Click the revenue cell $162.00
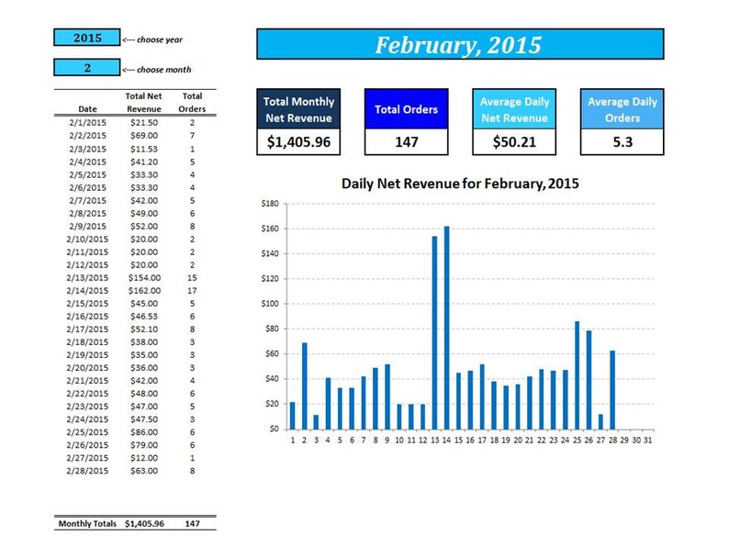 click(144, 291)
